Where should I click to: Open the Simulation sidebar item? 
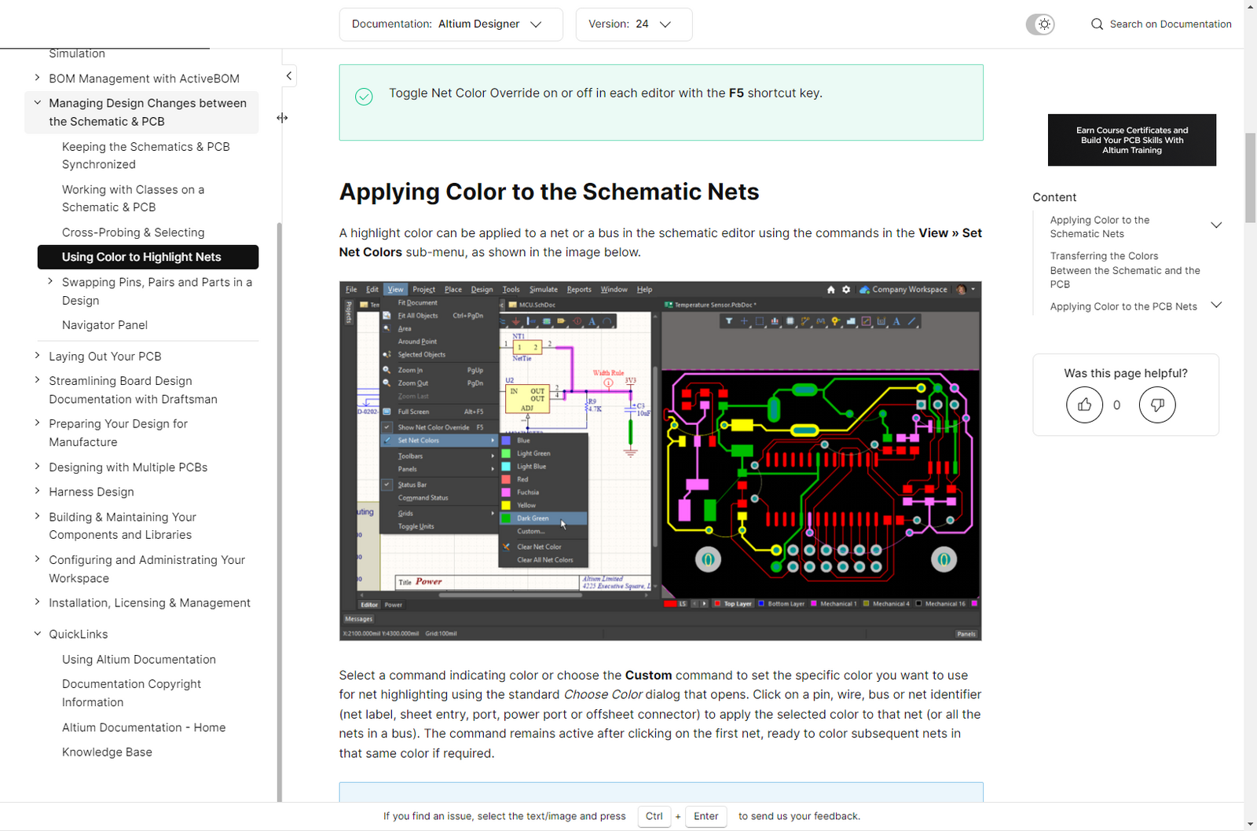pos(77,53)
